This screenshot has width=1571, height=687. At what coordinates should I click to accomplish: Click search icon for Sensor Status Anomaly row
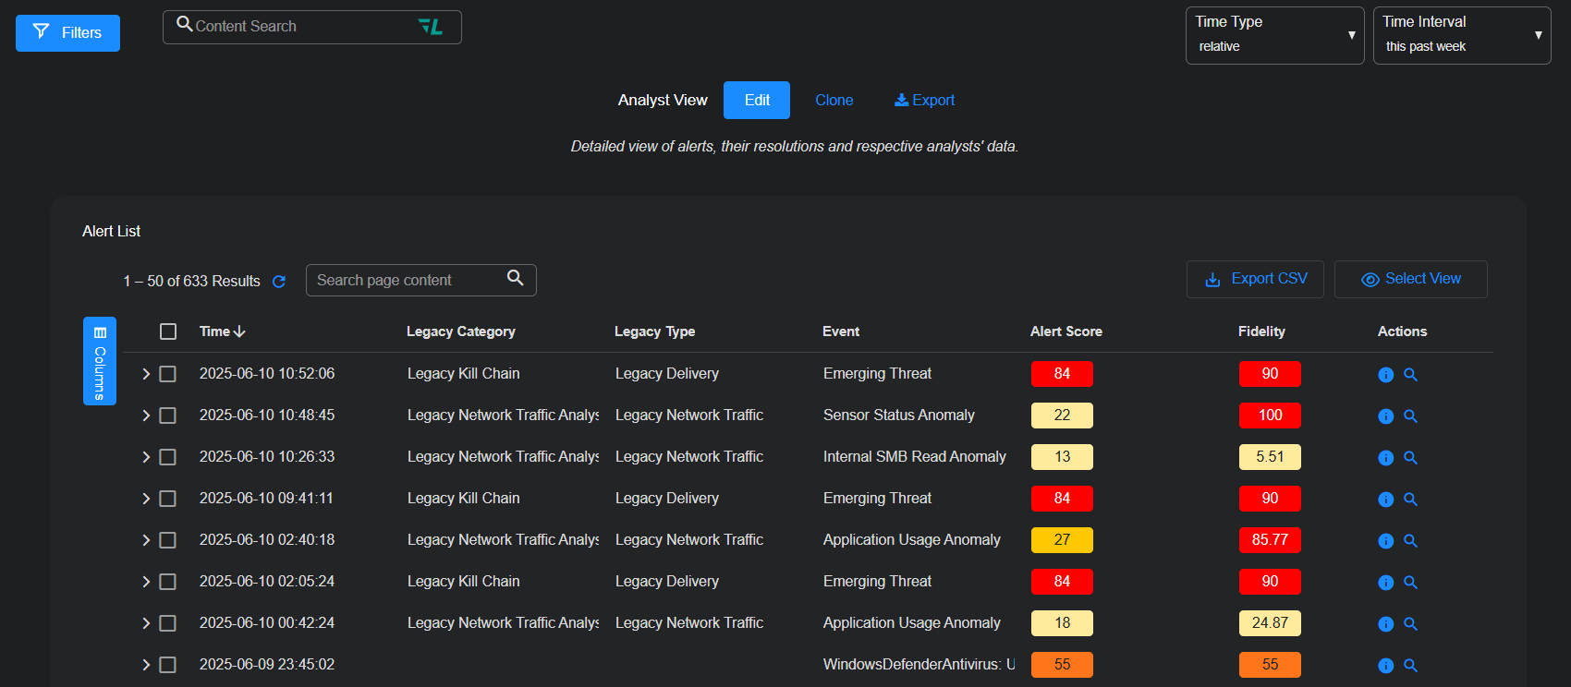(1410, 416)
